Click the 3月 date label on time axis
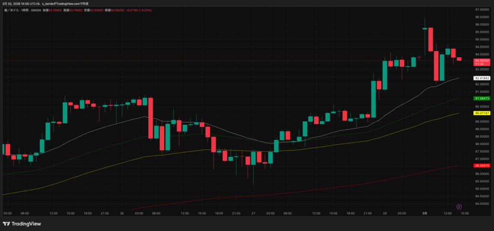494x231 pixels. point(425,213)
